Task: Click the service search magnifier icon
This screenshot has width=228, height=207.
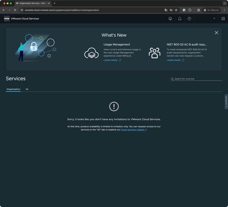Action: (172, 79)
